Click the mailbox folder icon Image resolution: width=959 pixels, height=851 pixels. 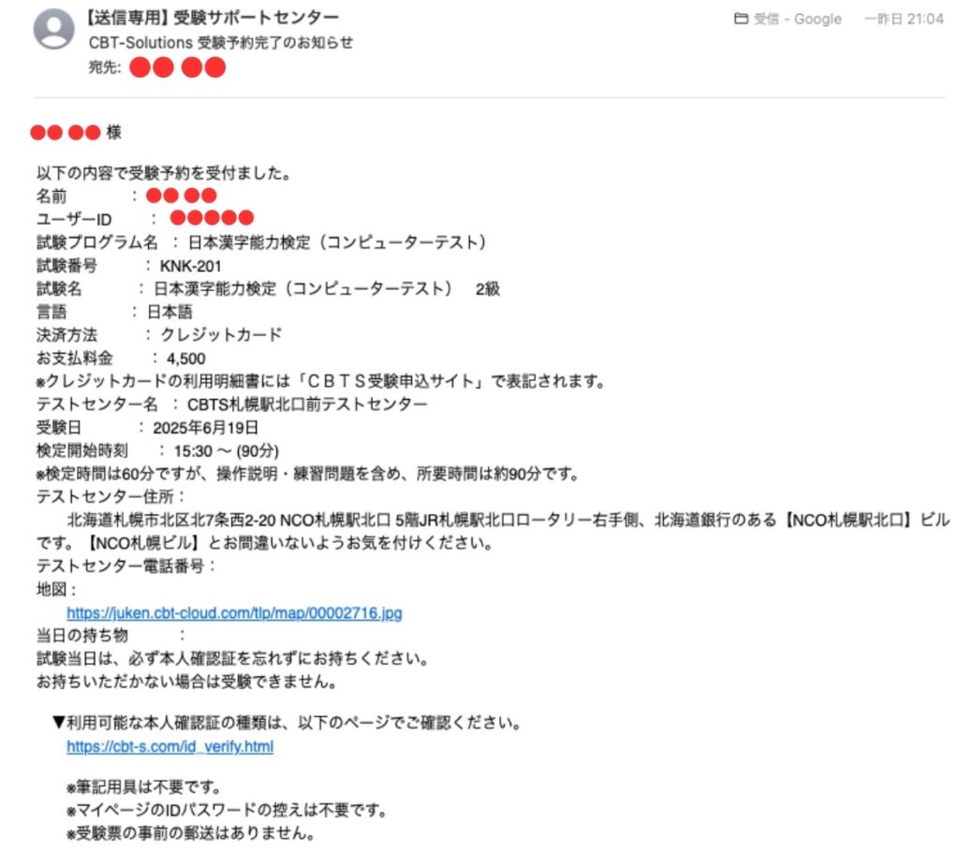click(741, 19)
